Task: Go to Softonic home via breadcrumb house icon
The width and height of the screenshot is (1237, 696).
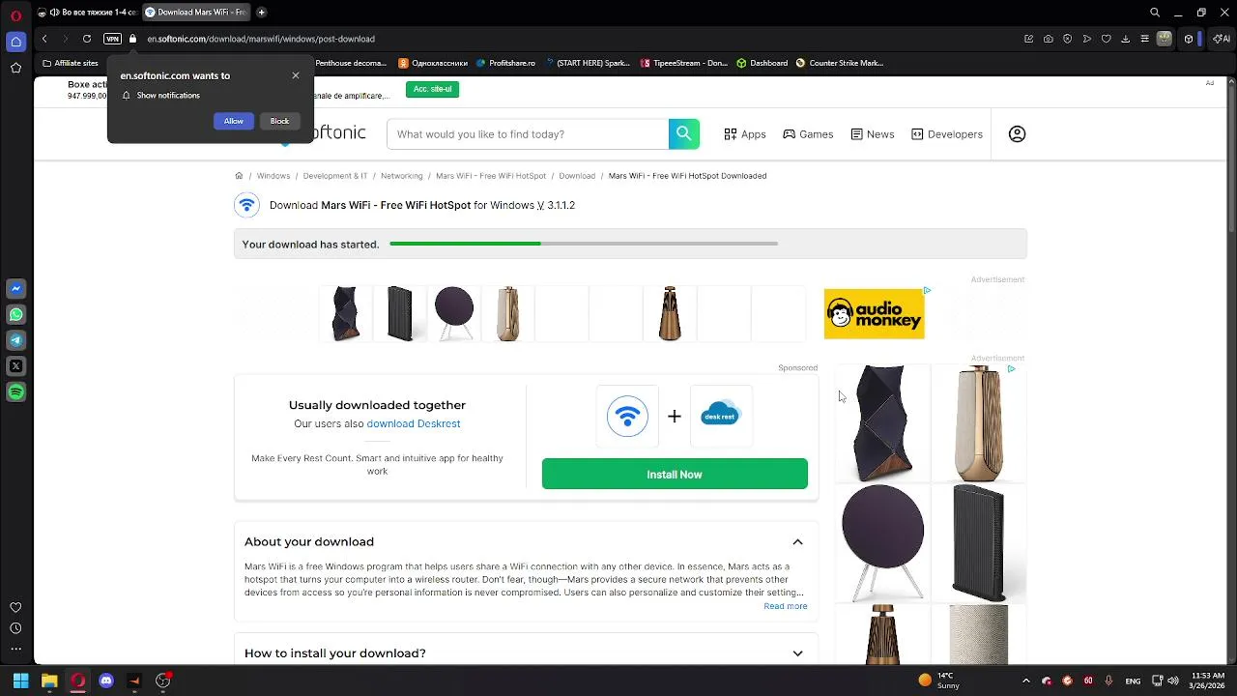Action: 239,176
